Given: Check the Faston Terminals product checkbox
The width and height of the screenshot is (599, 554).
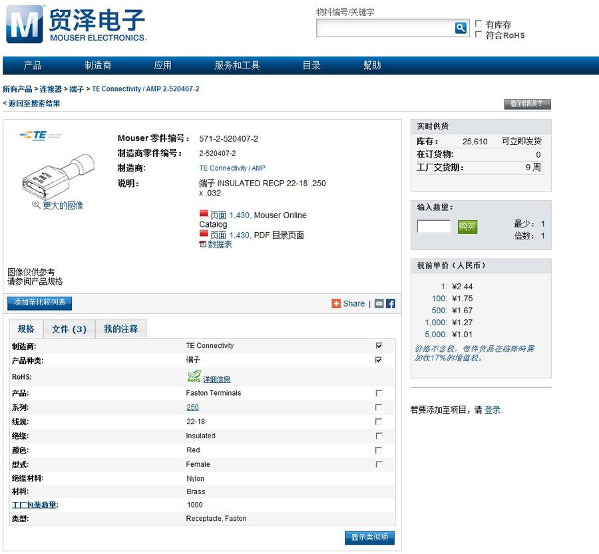Looking at the screenshot, I should point(379,393).
